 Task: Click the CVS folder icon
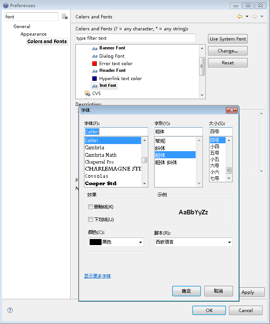click(87, 94)
